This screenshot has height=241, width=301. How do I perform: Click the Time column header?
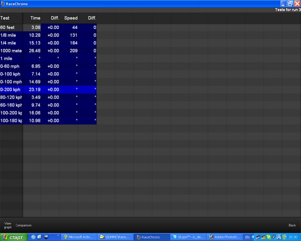[35, 18]
